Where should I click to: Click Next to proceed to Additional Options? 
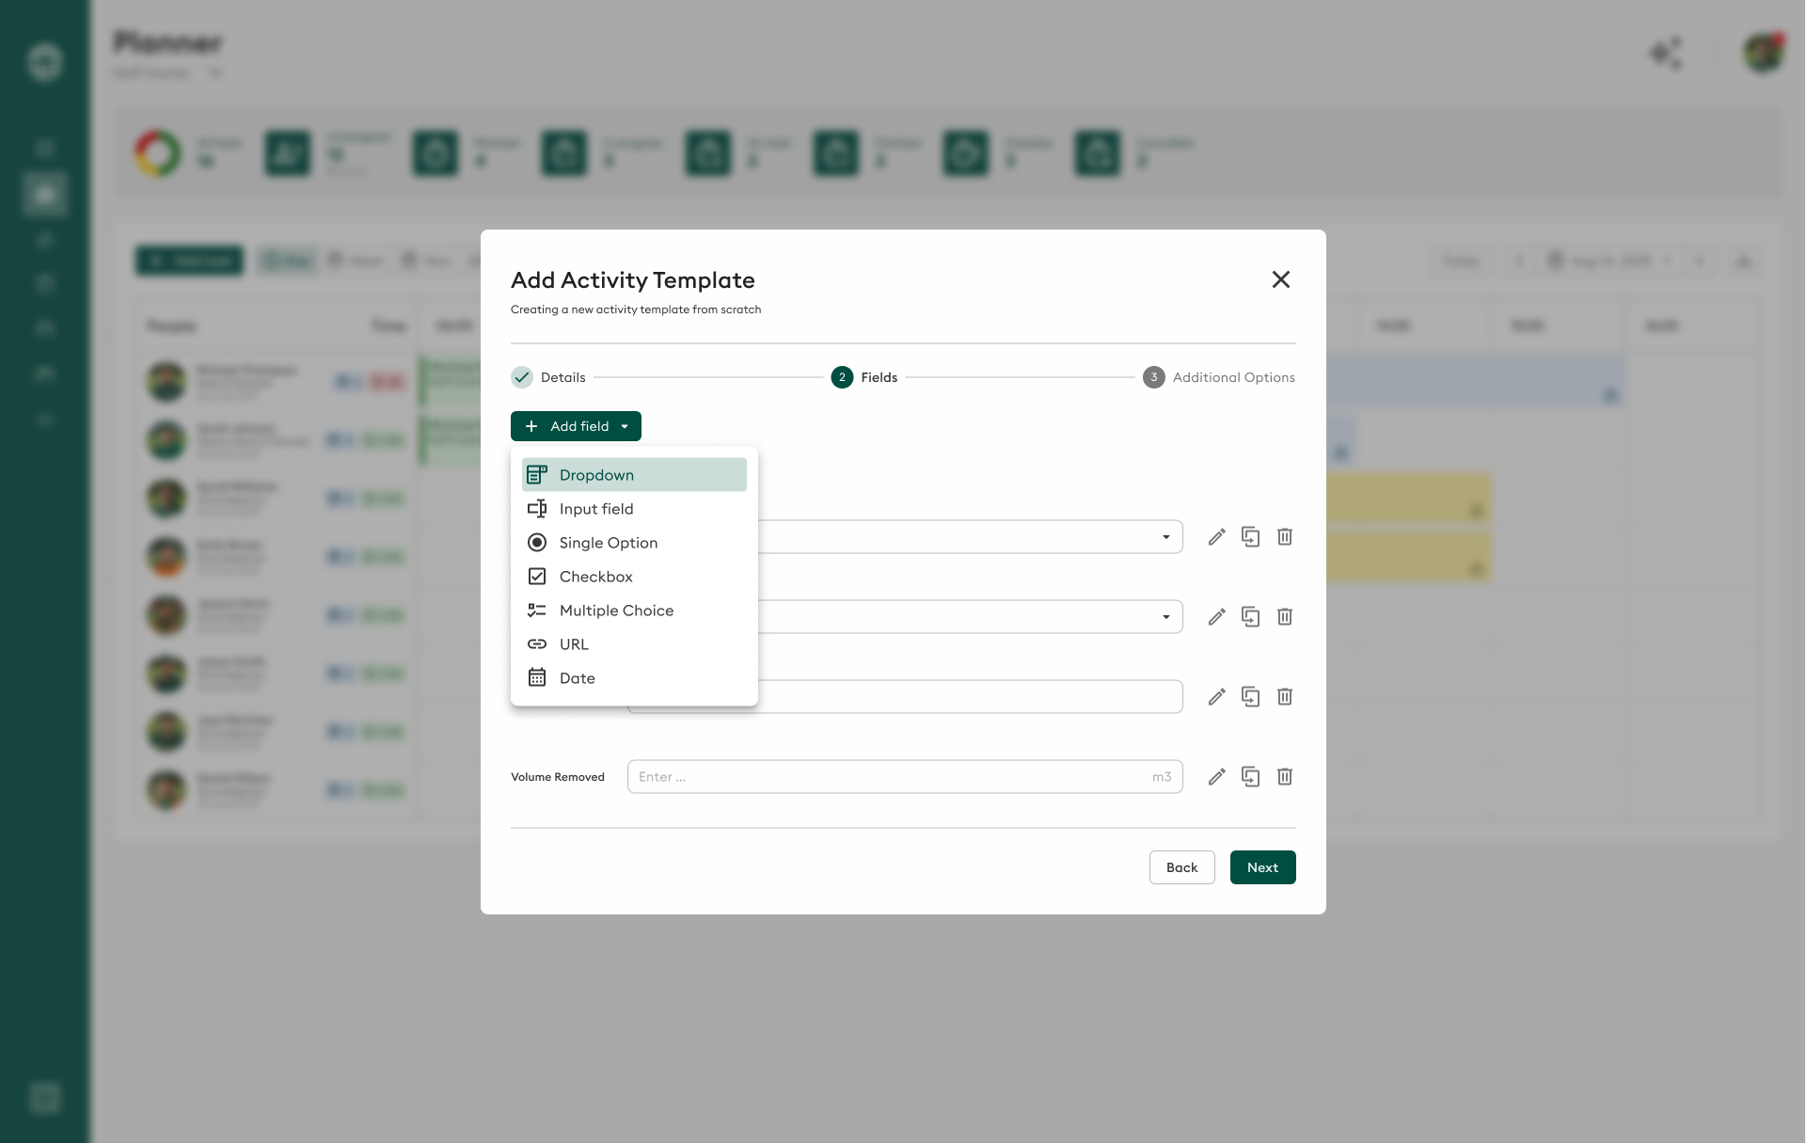(x=1262, y=867)
